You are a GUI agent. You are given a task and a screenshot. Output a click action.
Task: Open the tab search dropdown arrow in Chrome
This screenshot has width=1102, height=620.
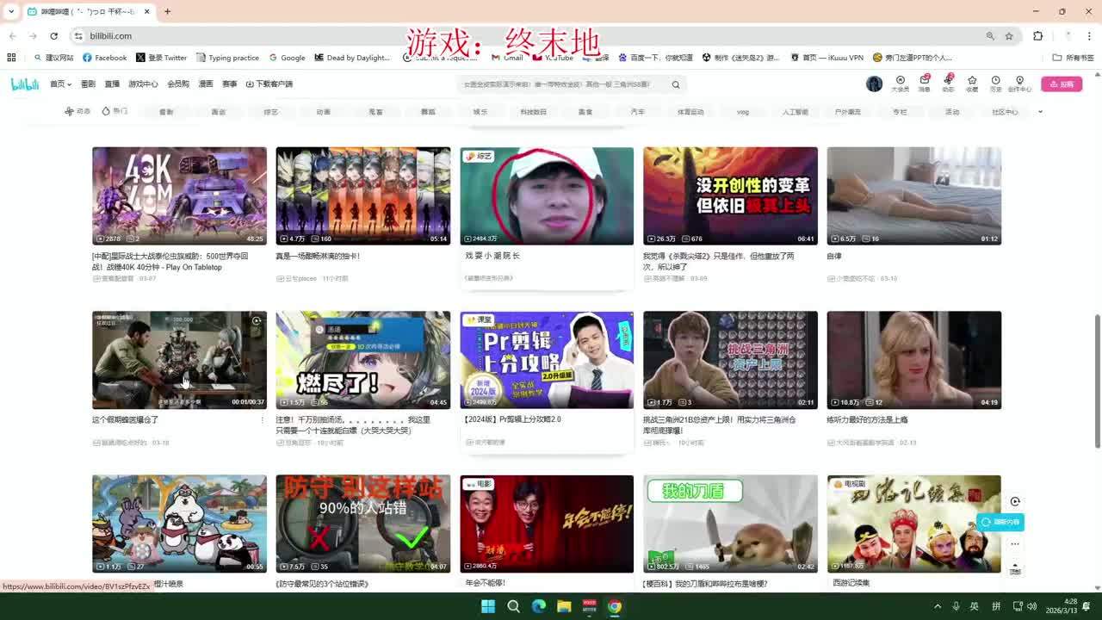click(x=10, y=11)
